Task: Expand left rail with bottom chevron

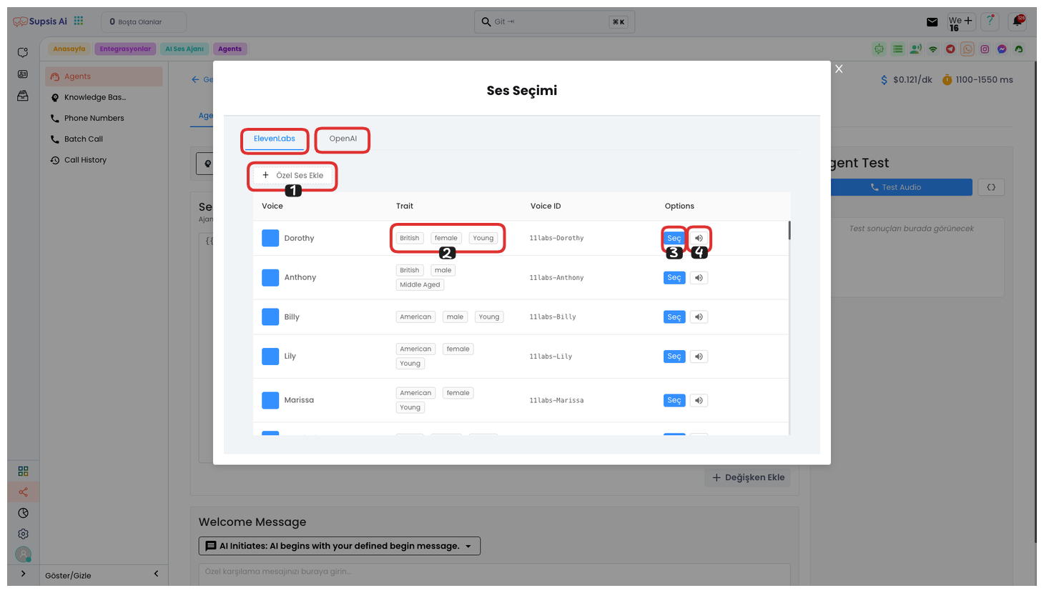Action: coord(23,574)
